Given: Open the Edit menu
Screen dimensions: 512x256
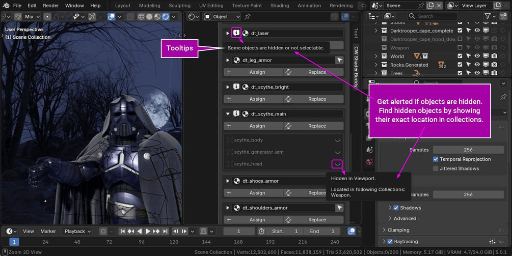Looking at the screenshot, I should click(32, 6).
